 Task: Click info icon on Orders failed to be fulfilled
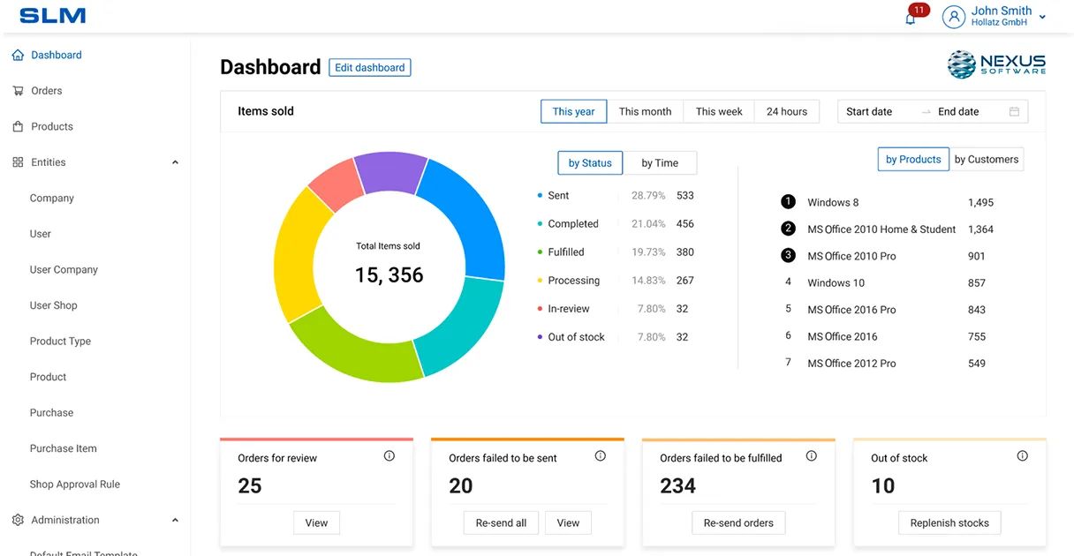coord(812,456)
